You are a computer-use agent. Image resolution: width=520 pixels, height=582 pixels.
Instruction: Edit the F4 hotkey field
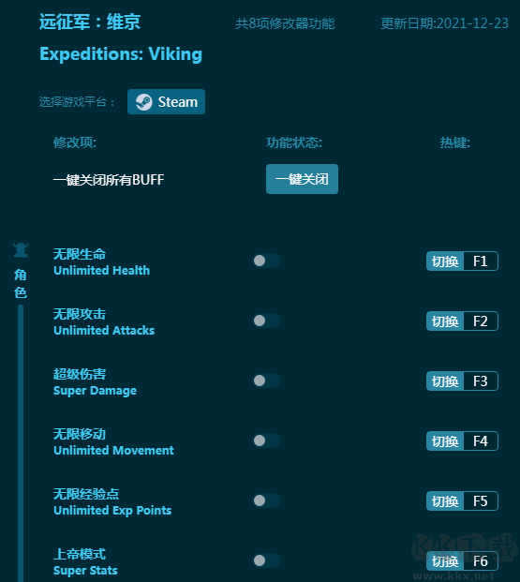pos(481,441)
